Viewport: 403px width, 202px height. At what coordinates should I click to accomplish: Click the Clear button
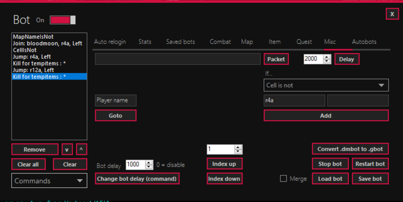pyautogui.click(x=70, y=164)
